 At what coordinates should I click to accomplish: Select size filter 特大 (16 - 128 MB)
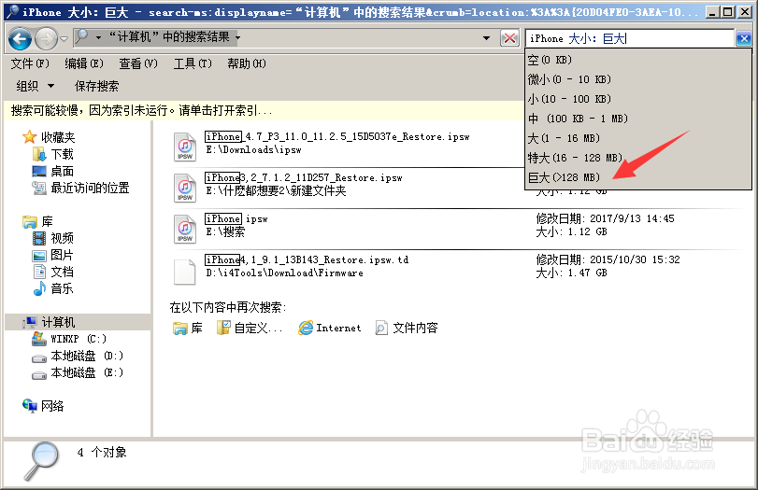pos(637,158)
